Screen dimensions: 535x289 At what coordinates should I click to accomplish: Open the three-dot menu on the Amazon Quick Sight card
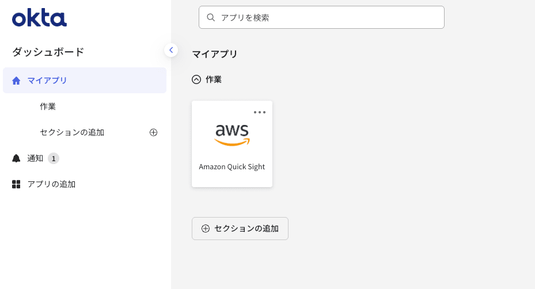point(260,112)
